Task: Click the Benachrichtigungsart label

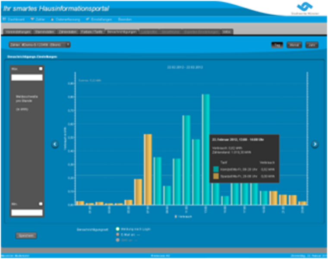Action: [x=92, y=230]
